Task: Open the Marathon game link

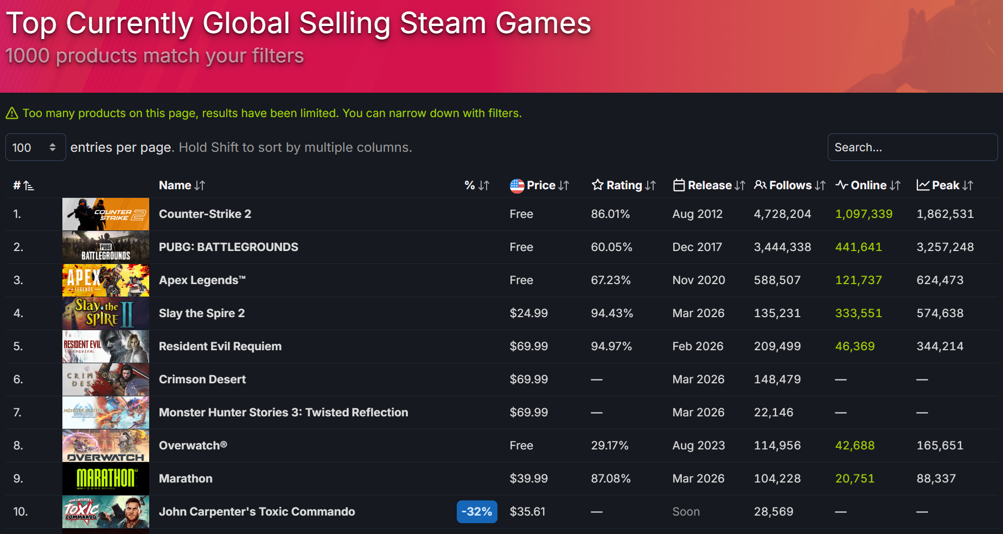Action: (186, 479)
